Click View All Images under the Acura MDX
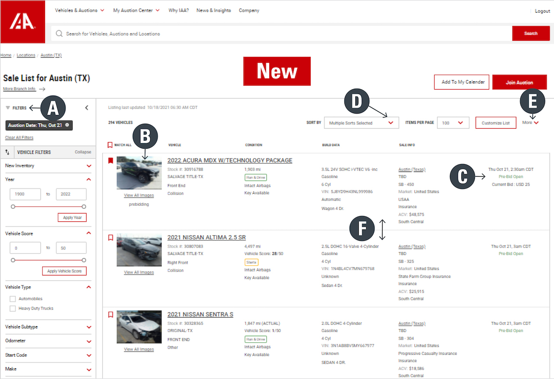This screenshot has height=379, width=554. 139,195
